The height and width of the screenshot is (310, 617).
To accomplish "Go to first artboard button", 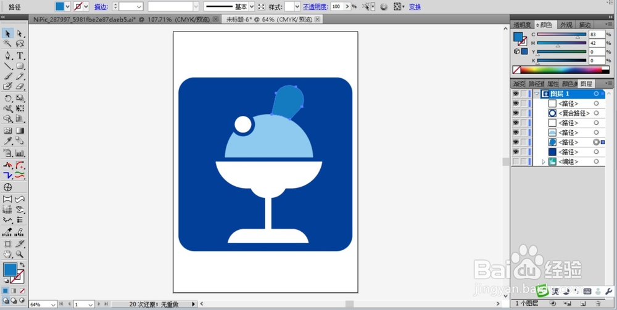I will pos(61,304).
